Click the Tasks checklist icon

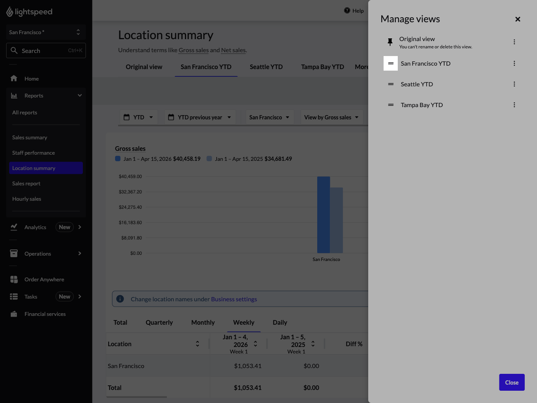tap(14, 296)
